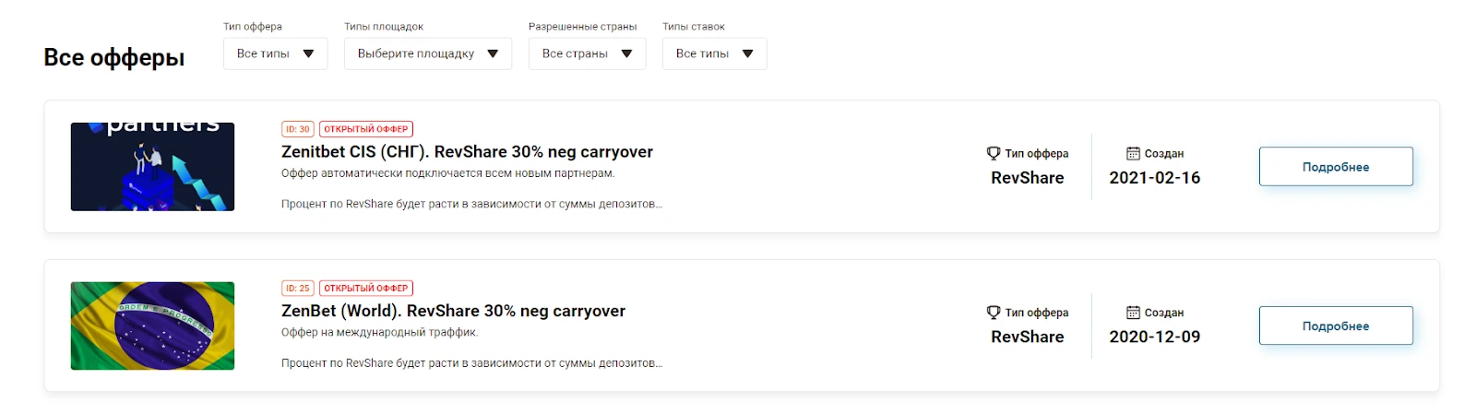Screen dimensions: 1476x414
Task: Click 'Оффер автоматически подключается всем новым партнерам.' text
Action: 447,173
